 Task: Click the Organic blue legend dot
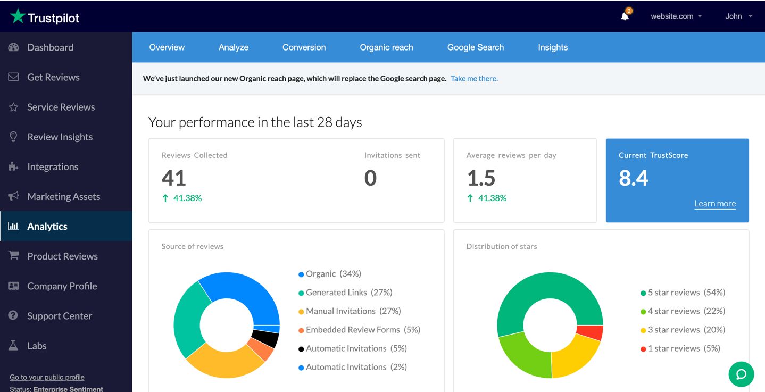pyautogui.click(x=301, y=274)
